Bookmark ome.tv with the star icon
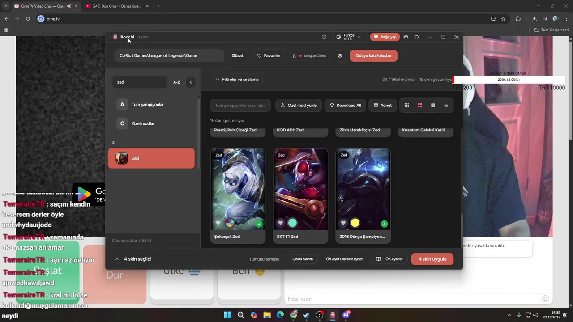The height and width of the screenshot is (322, 573). pos(503,19)
